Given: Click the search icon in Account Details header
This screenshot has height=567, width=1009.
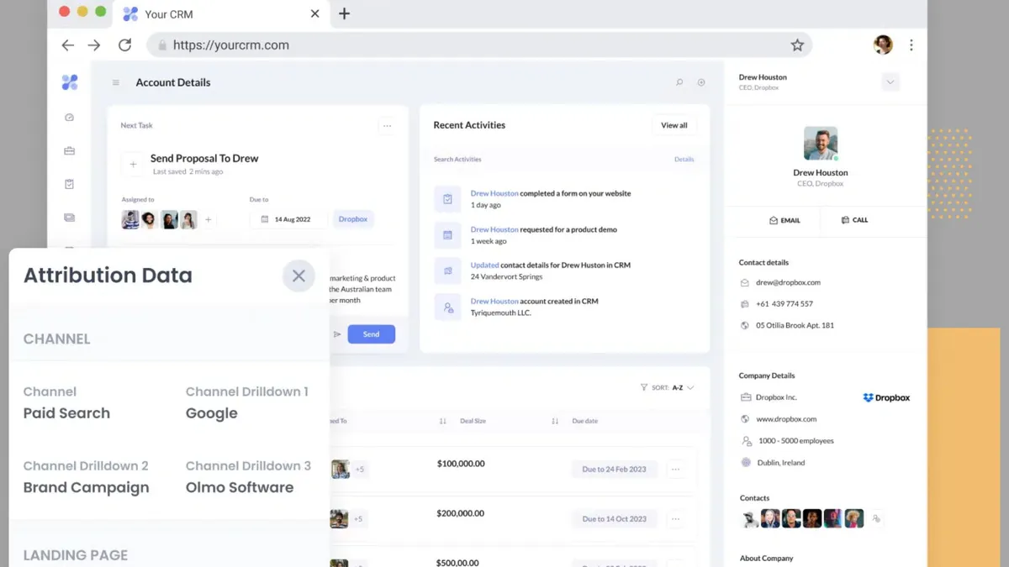Looking at the screenshot, I should tap(679, 82).
